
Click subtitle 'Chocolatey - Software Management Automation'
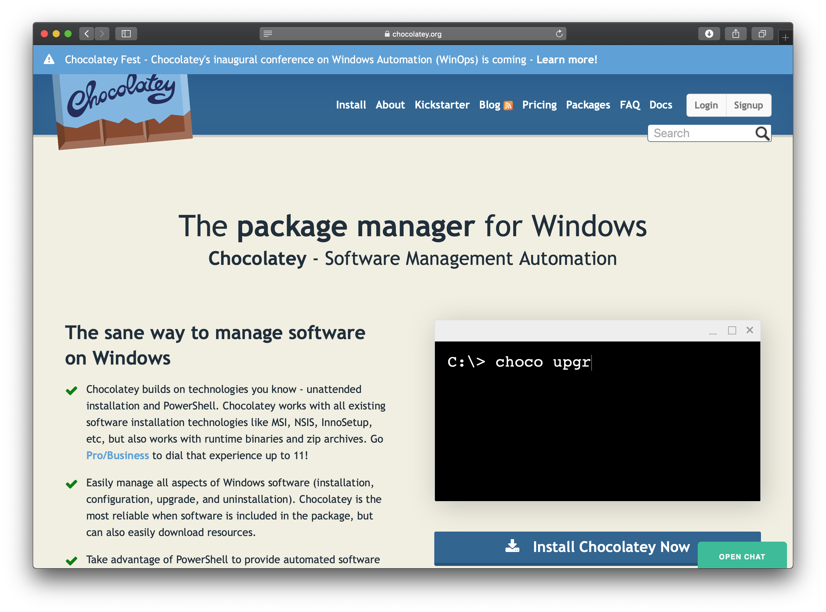pos(413,258)
